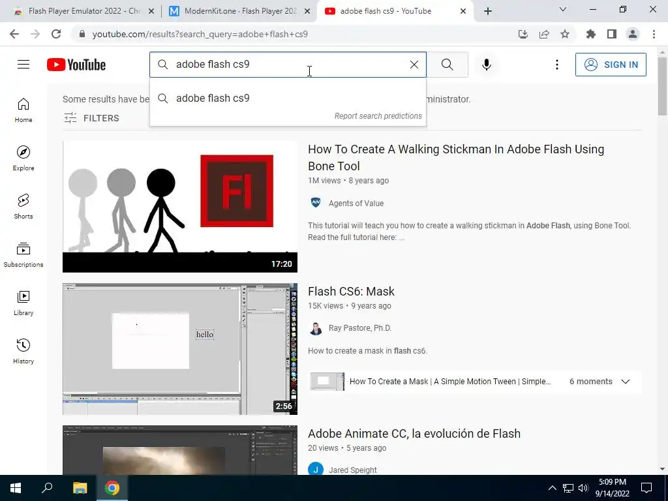Click the YouTube logo
The height and width of the screenshot is (501, 668).
[x=76, y=65]
